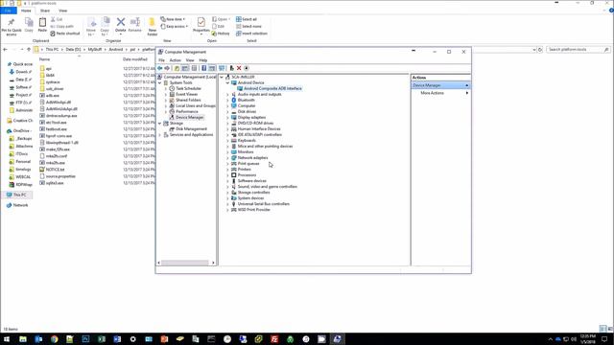The height and width of the screenshot is (345, 614).
Task: Open File menu in Computer Management
Action: [161, 60]
